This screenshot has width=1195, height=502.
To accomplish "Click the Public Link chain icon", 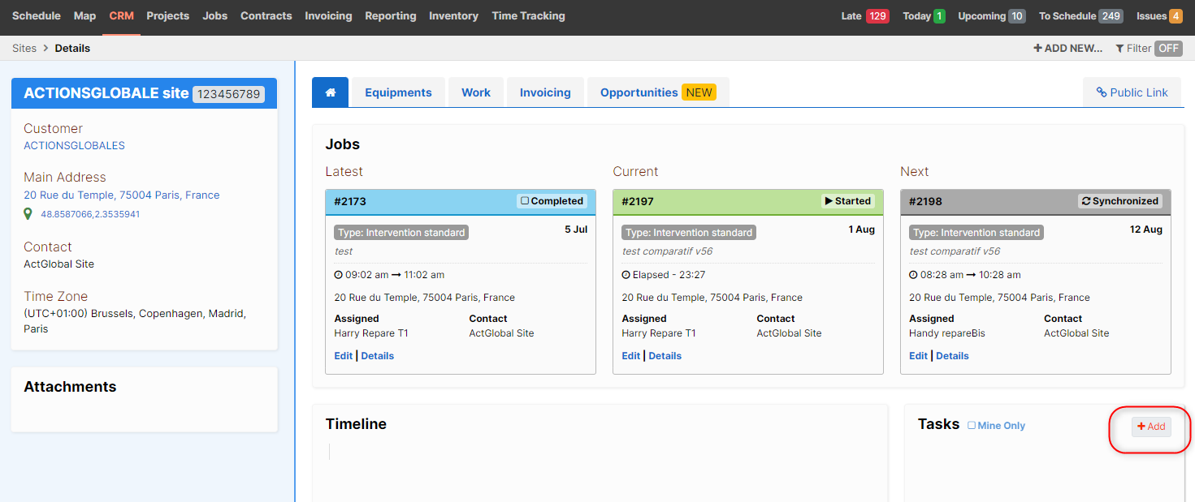I will point(1102,92).
